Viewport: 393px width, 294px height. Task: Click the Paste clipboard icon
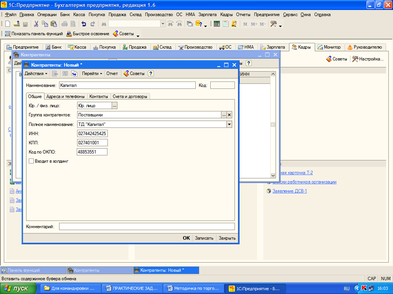[x=54, y=24]
